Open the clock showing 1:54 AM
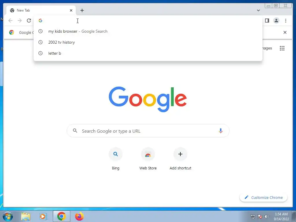This screenshot has height=222, width=296. 281,217
